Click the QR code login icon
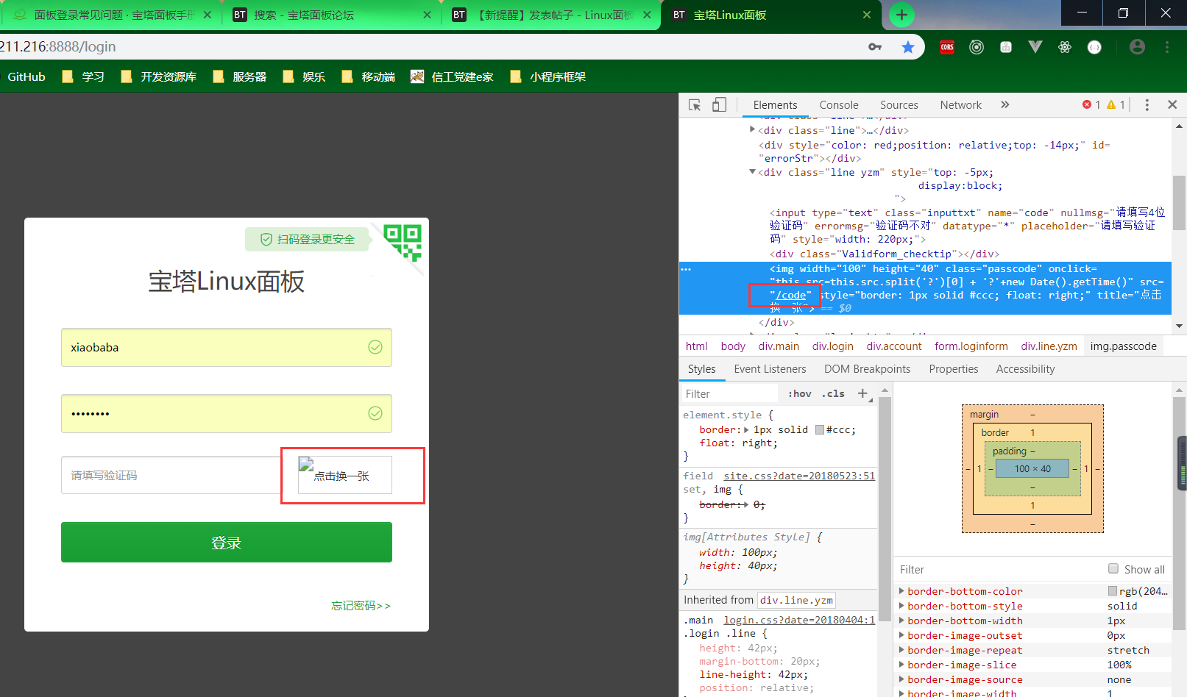 [x=403, y=243]
